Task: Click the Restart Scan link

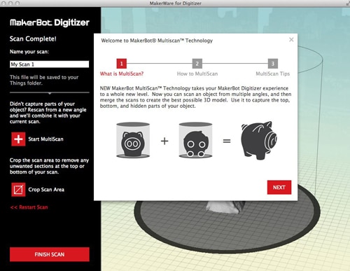Action: coord(29,207)
